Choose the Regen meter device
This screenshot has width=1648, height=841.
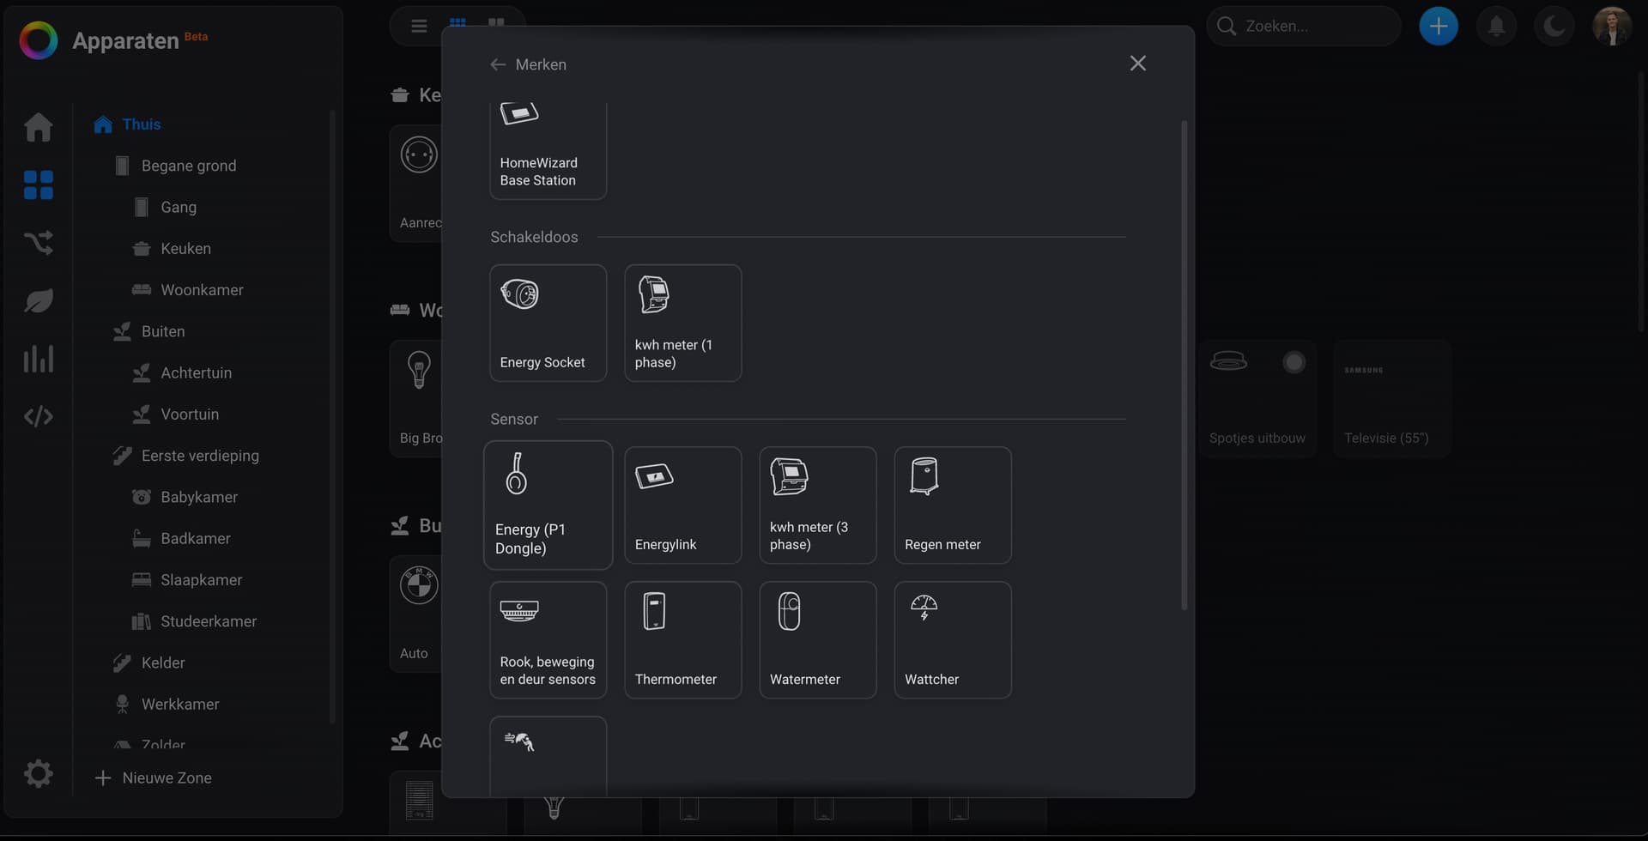click(x=953, y=505)
